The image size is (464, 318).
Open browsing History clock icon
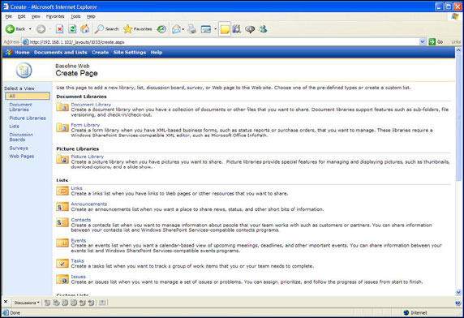tap(161, 29)
